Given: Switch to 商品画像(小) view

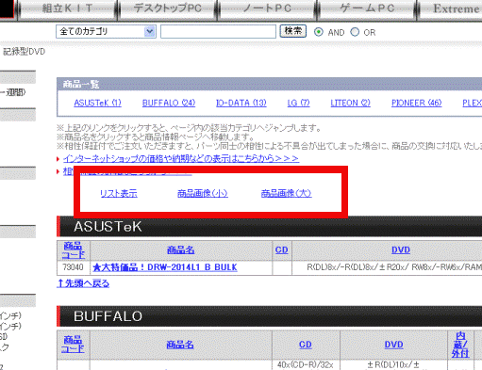Looking at the screenshot, I should (x=203, y=193).
